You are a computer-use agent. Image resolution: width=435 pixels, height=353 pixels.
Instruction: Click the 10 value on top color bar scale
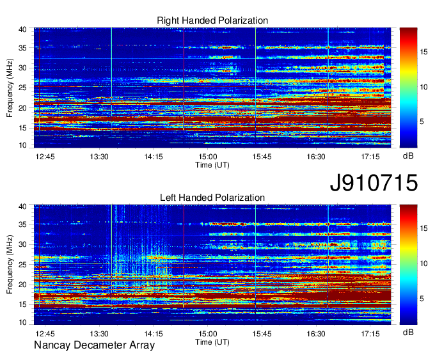point(423,87)
